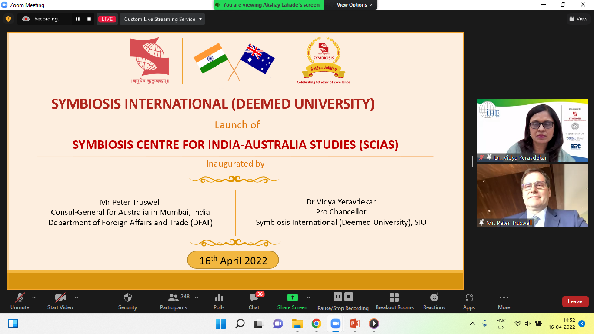
Task: Open the More options menu
Action: pos(504,301)
